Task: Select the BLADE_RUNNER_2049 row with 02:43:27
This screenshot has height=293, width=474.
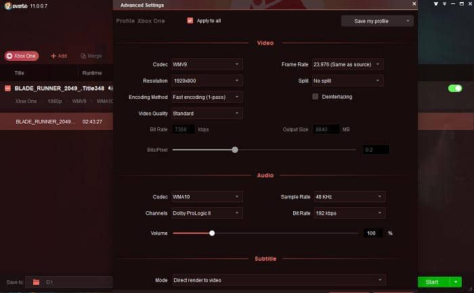Action: click(56, 121)
